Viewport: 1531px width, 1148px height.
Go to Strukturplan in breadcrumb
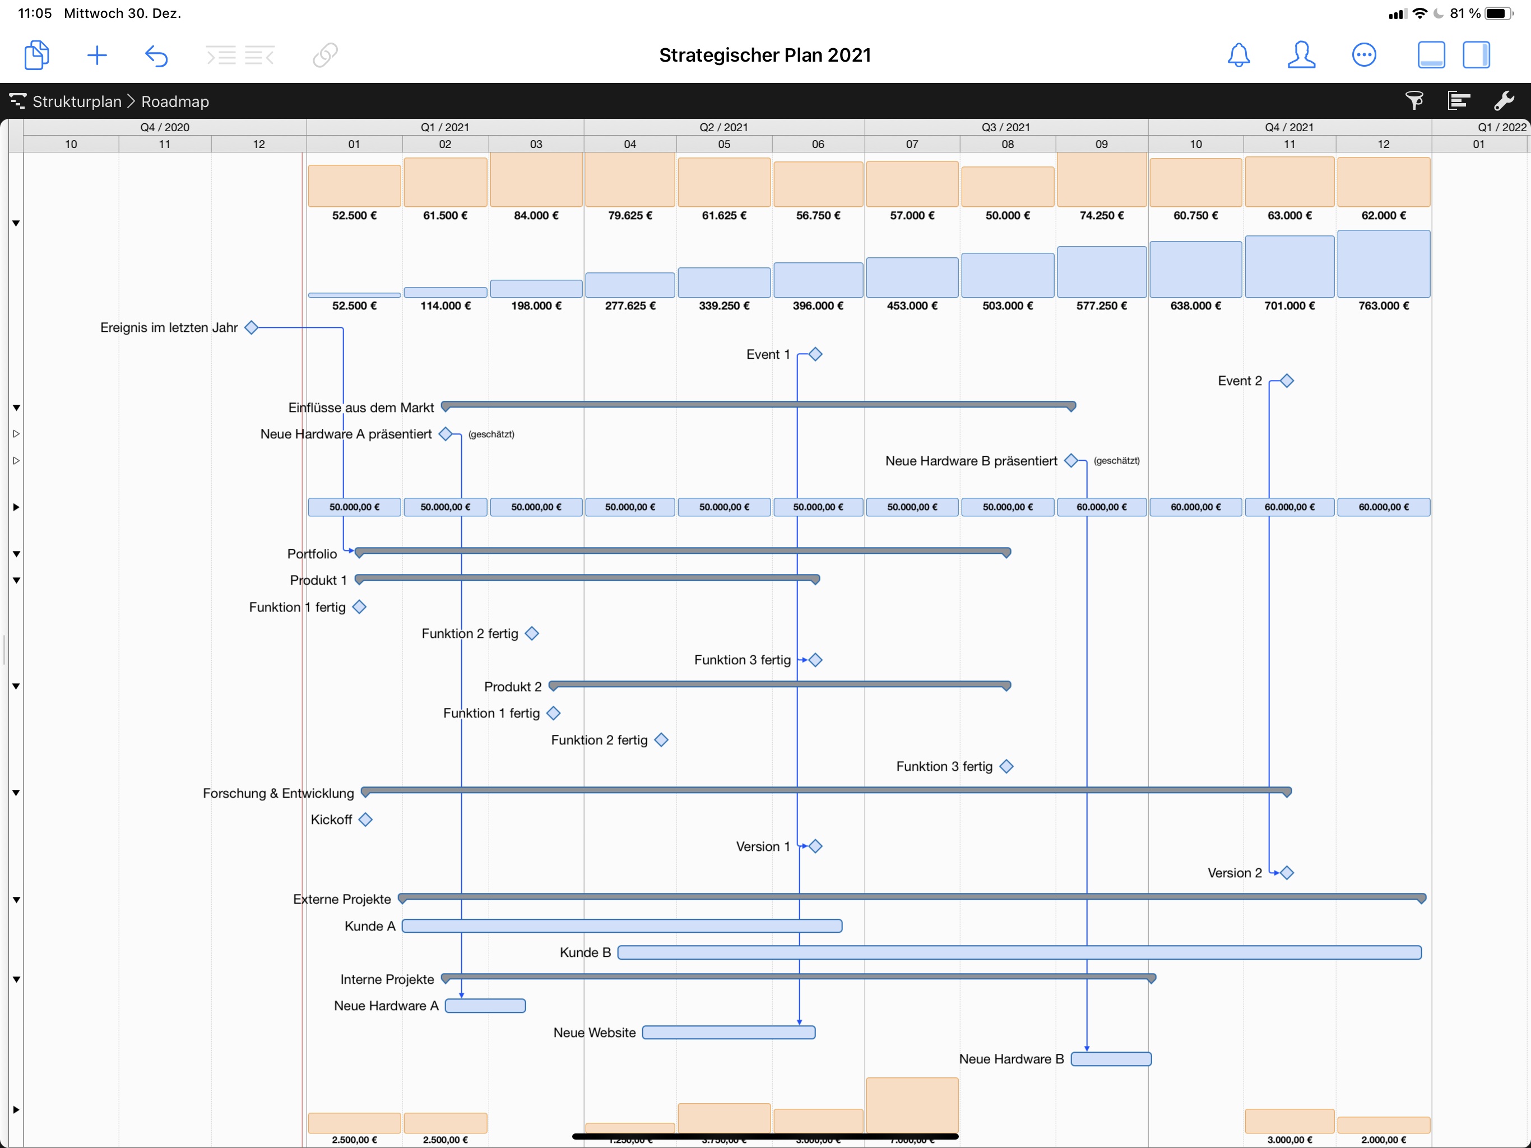point(76,102)
